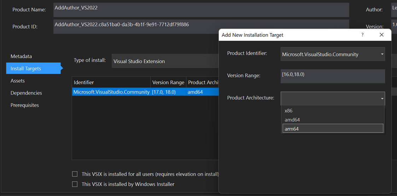Enable VSIX installed for all users checkbox
Screen dimensions: 397x196
75,174
